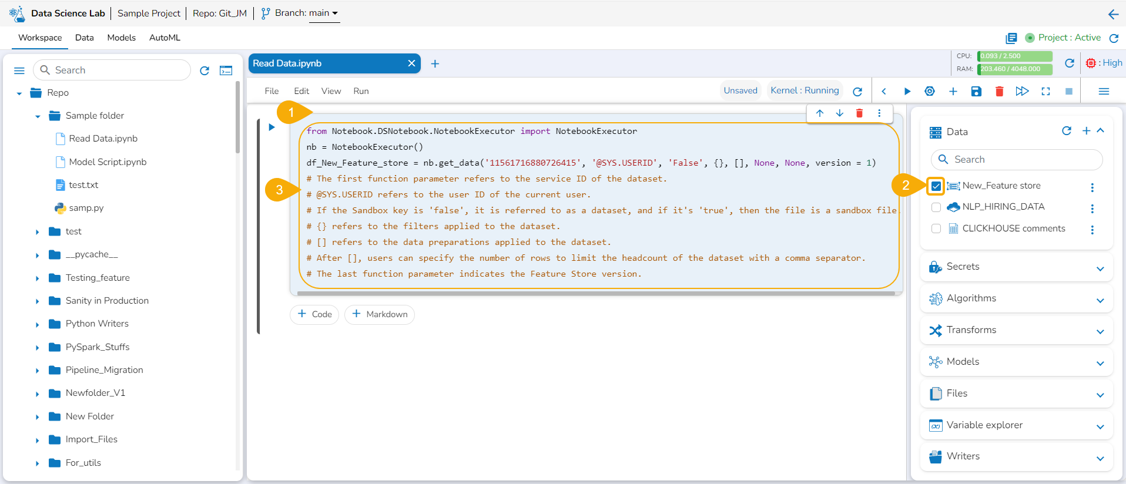Move cell down with the arrow icon
Screen dimensions: 1126x484
[839, 113]
